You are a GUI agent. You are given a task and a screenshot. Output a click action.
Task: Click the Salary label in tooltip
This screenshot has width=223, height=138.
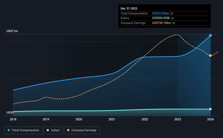(x=125, y=18)
